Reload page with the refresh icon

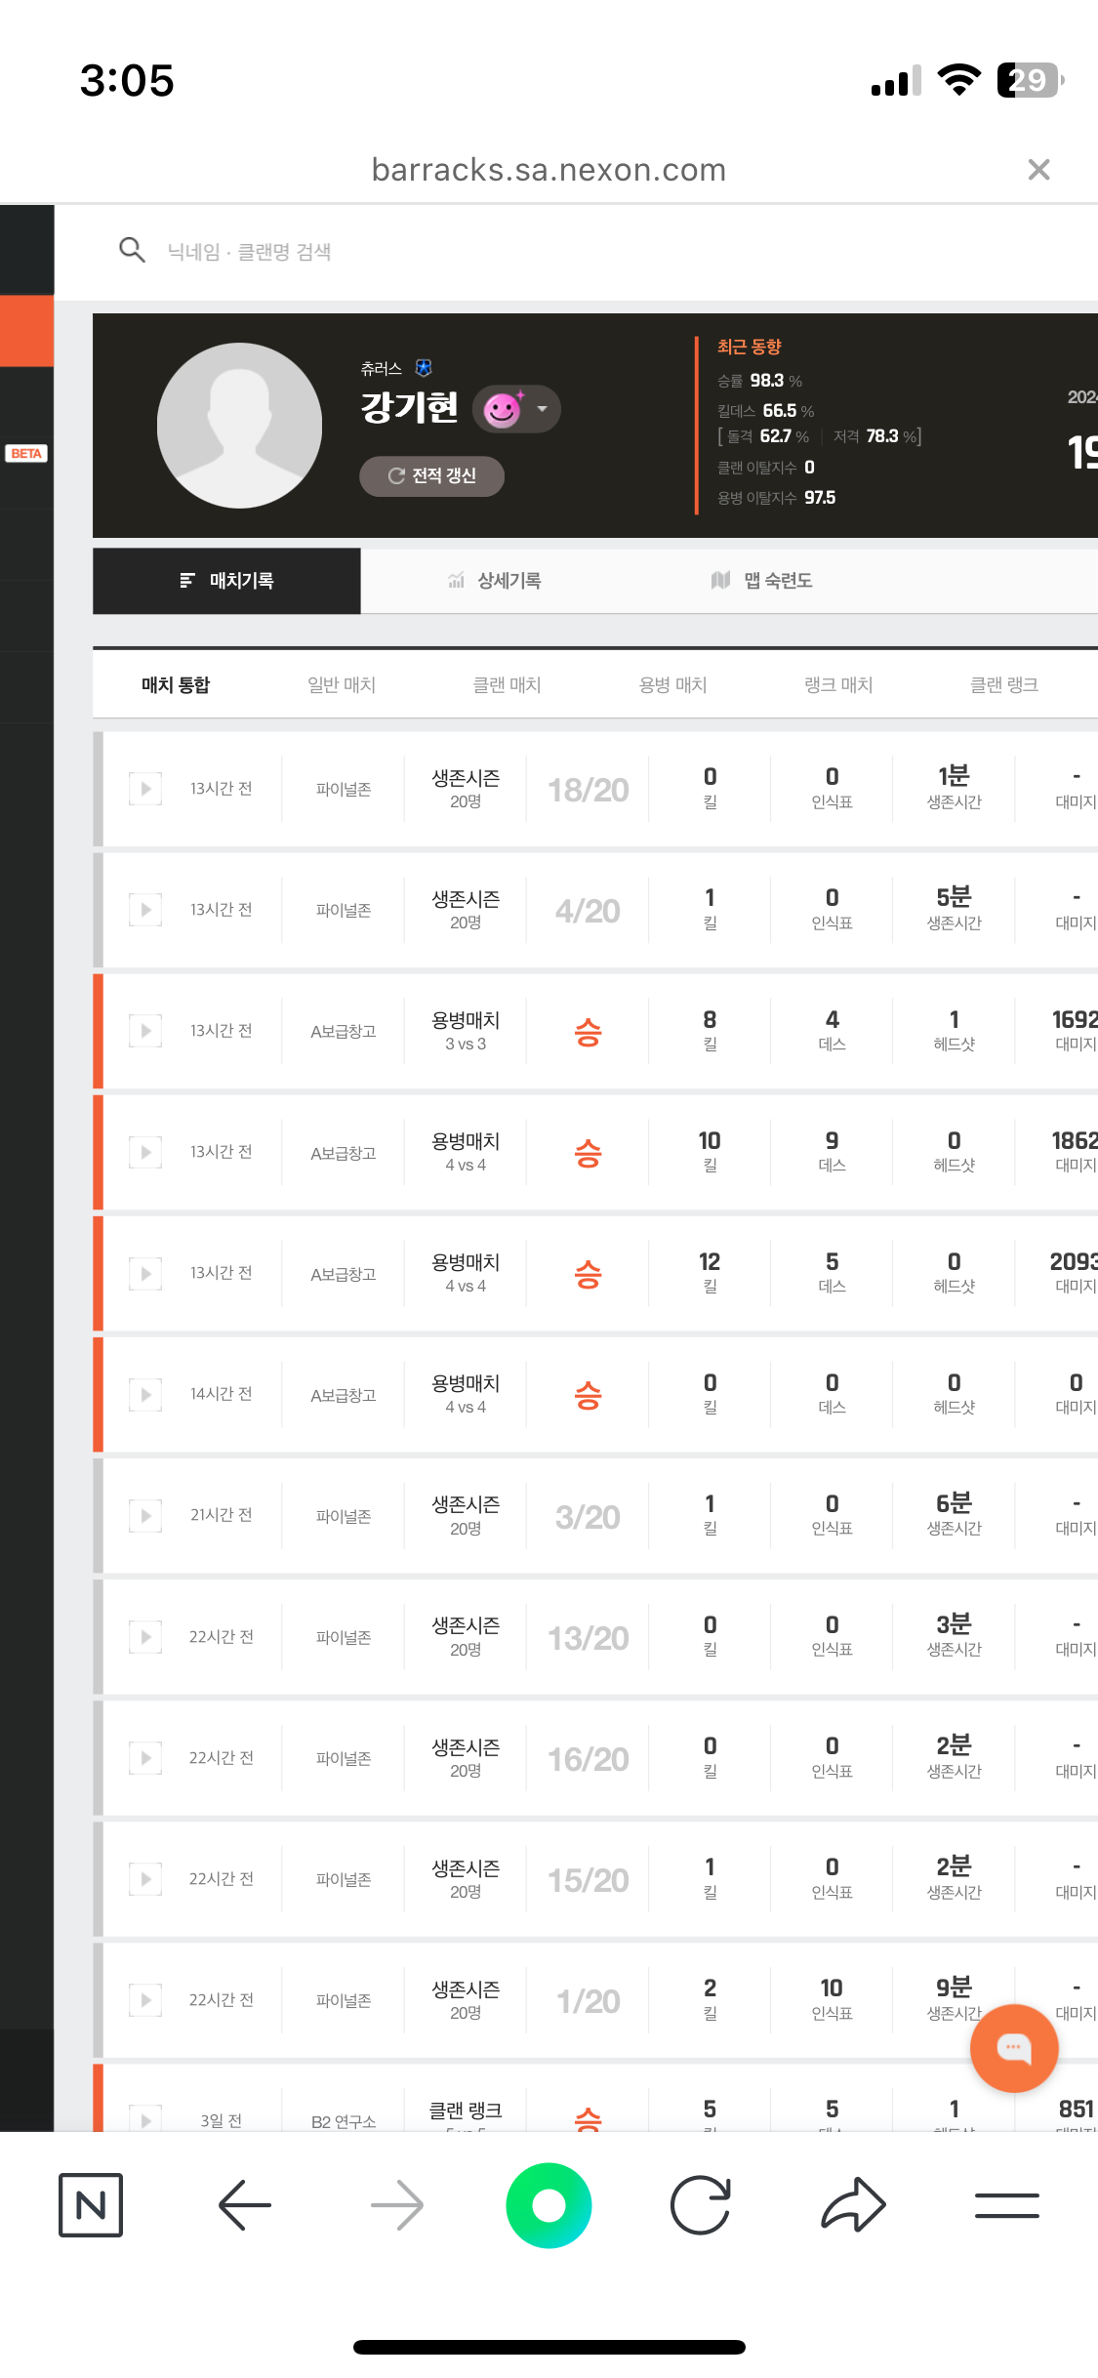(x=700, y=2204)
